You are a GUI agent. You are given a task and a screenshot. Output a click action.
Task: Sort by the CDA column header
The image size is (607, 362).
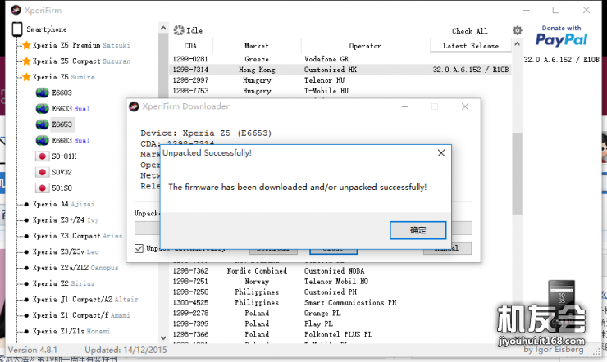pyautogui.click(x=190, y=46)
